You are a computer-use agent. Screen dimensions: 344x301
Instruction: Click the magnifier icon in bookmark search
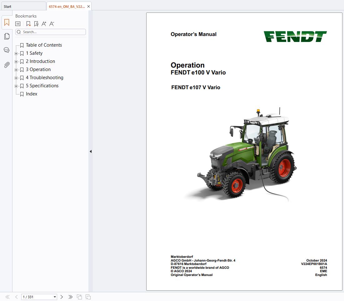coord(19,32)
